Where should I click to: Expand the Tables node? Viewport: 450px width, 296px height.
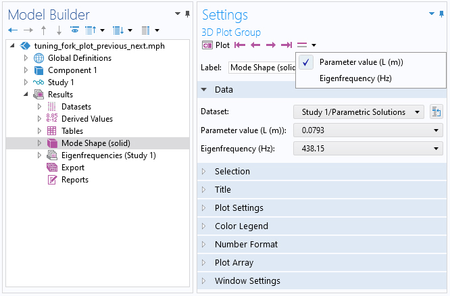[39, 131]
